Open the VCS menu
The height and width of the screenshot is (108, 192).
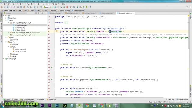pyautogui.click(x=53, y=4)
